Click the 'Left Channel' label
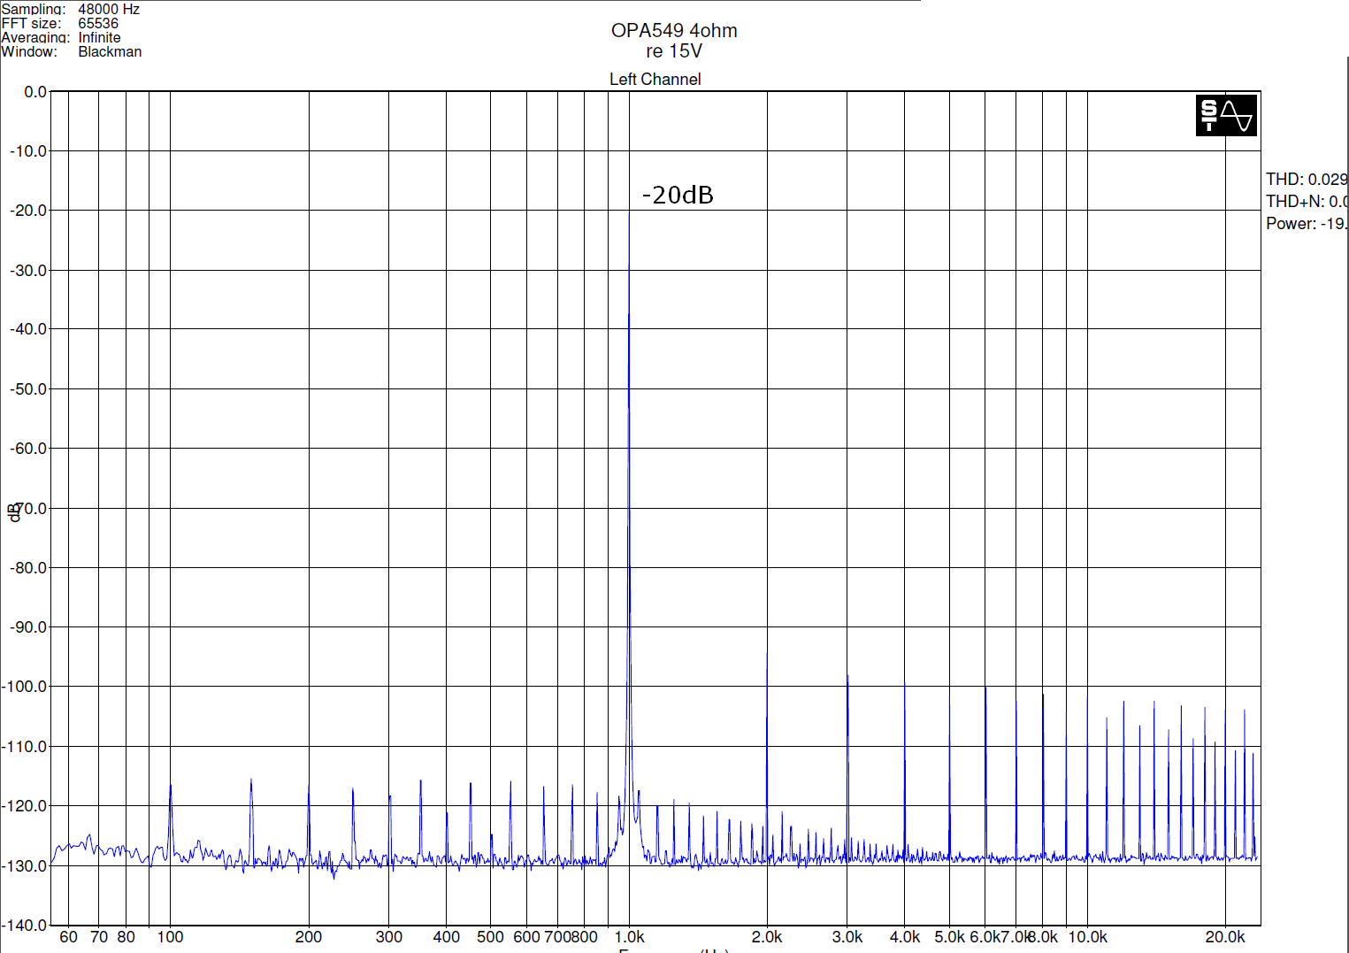This screenshot has height=953, width=1349. tap(655, 79)
